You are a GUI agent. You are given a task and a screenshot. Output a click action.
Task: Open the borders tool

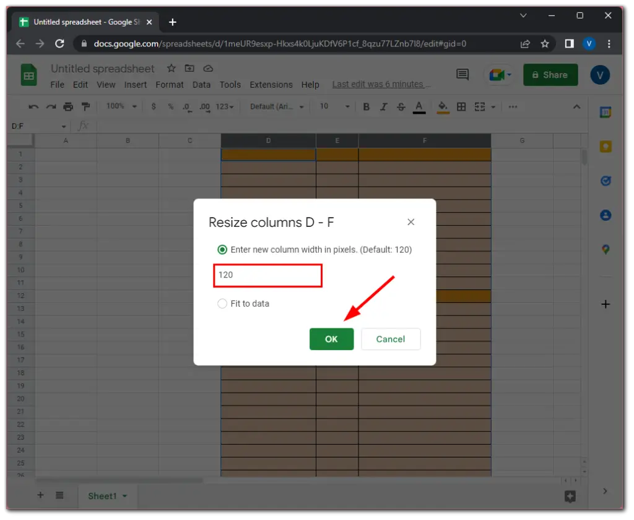[x=461, y=107]
